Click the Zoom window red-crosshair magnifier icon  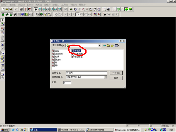pyautogui.click(x=104, y=9)
